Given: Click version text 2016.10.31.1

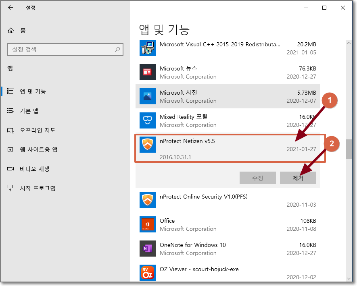Looking at the screenshot, I should tap(175, 157).
